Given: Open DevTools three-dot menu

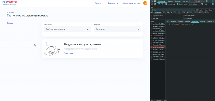Looking at the screenshot, I should pos(210,1).
